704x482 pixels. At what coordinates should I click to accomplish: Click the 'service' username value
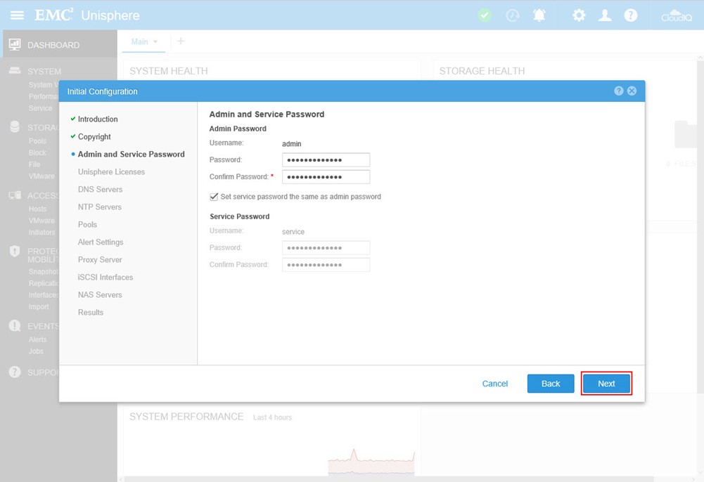[293, 232]
